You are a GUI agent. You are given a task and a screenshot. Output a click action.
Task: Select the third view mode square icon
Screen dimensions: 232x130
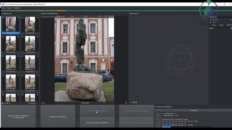click(x=136, y=102)
